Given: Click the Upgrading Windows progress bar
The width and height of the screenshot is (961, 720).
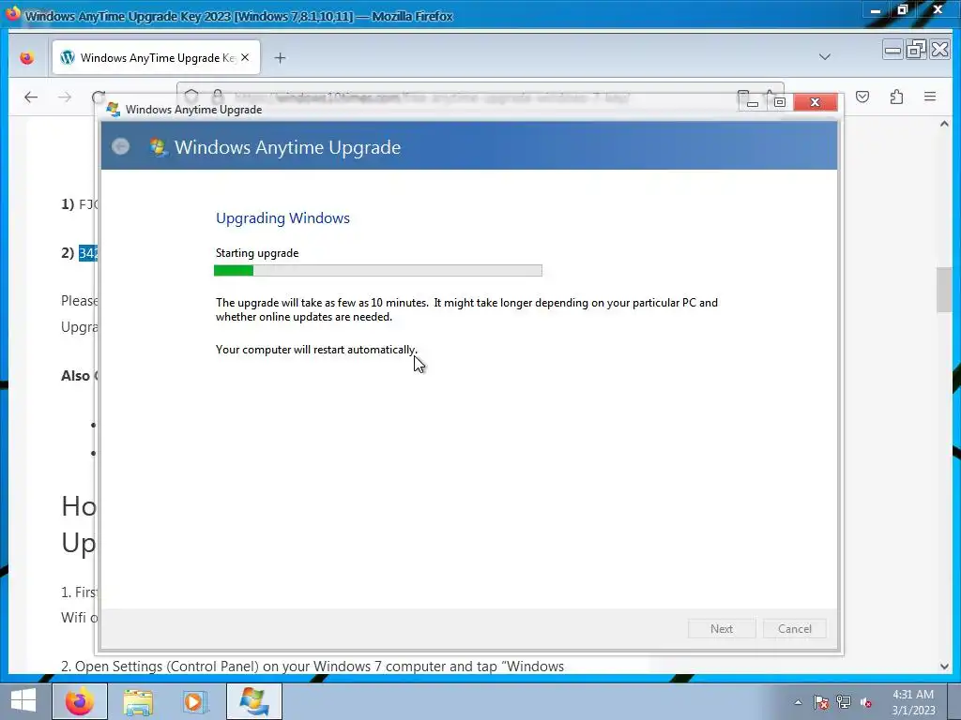Looking at the screenshot, I should 378,271.
